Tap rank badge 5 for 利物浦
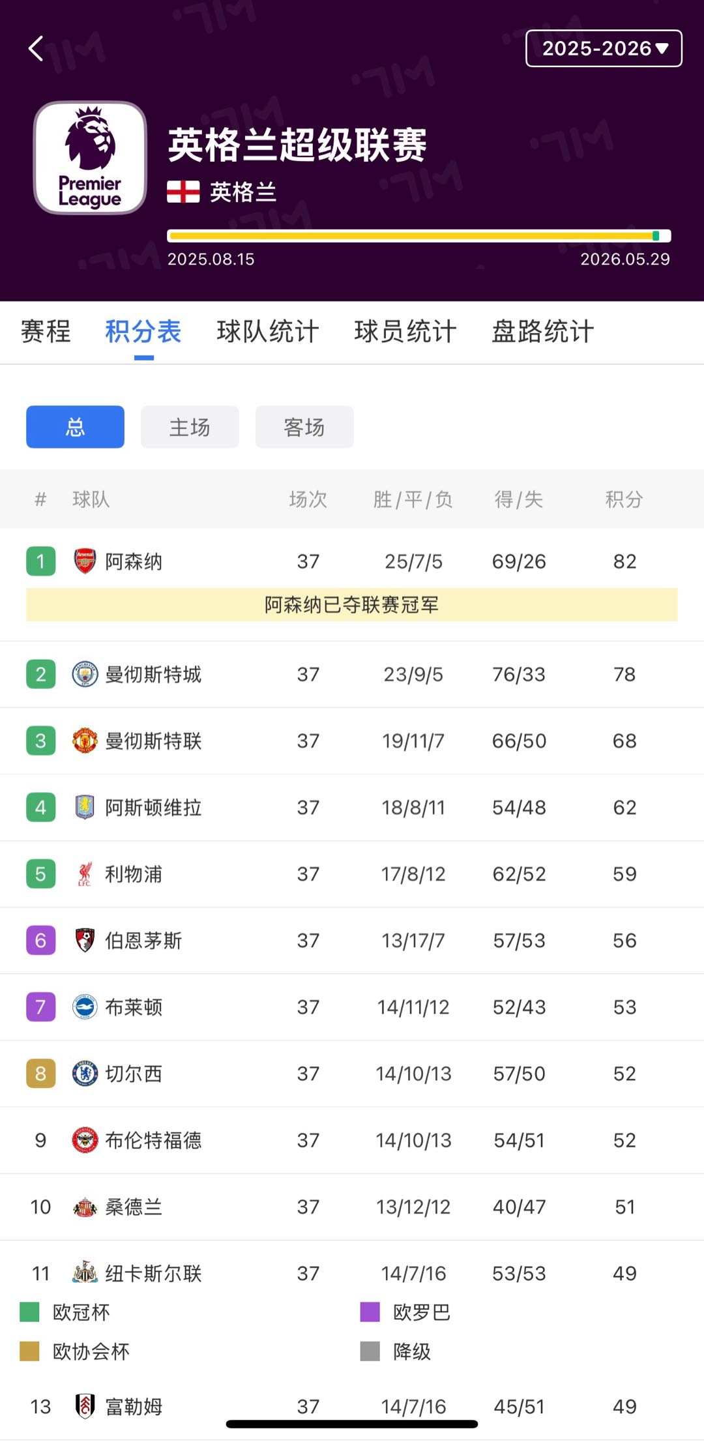 pyautogui.click(x=40, y=874)
